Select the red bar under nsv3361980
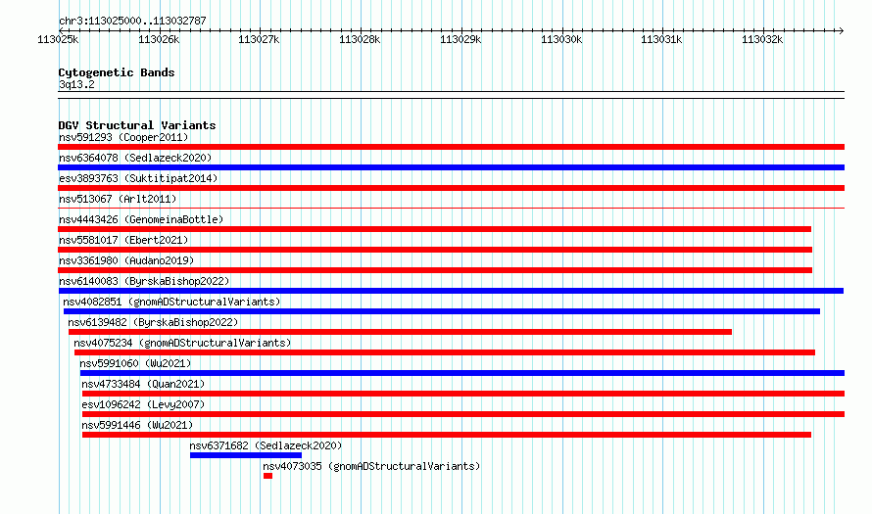The width and height of the screenshot is (872, 514). pyautogui.click(x=435, y=270)
